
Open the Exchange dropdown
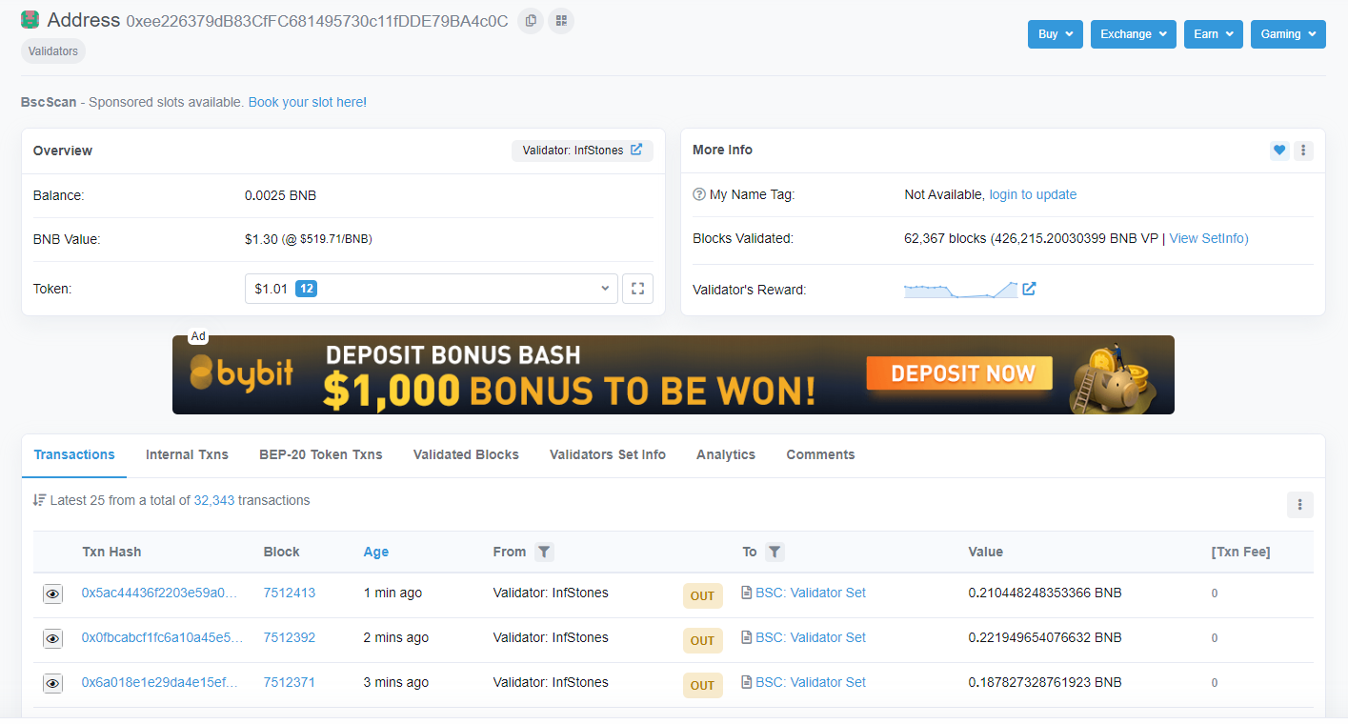[x=1134, y=34]
